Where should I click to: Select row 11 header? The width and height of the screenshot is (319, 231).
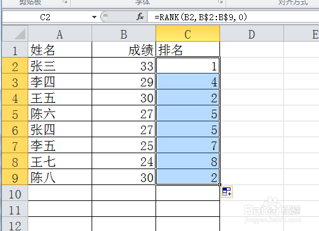(15, 209)
